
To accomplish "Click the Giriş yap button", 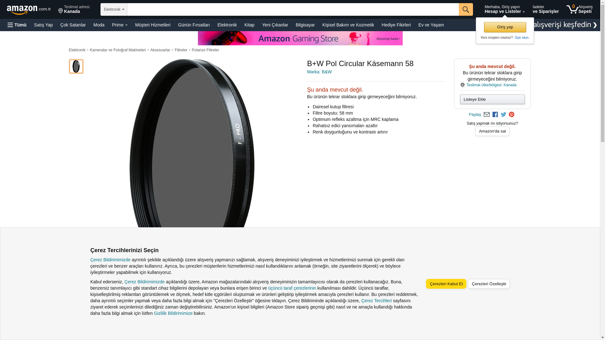I will [505, 27].
